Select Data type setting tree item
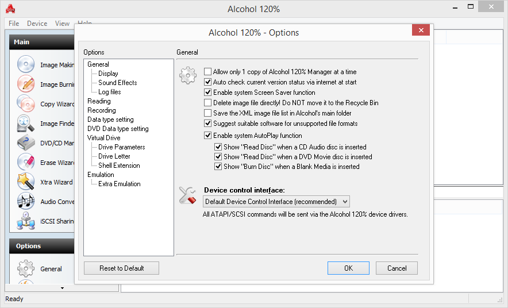The height and width of the screenshot is (308, 508). 110,120
